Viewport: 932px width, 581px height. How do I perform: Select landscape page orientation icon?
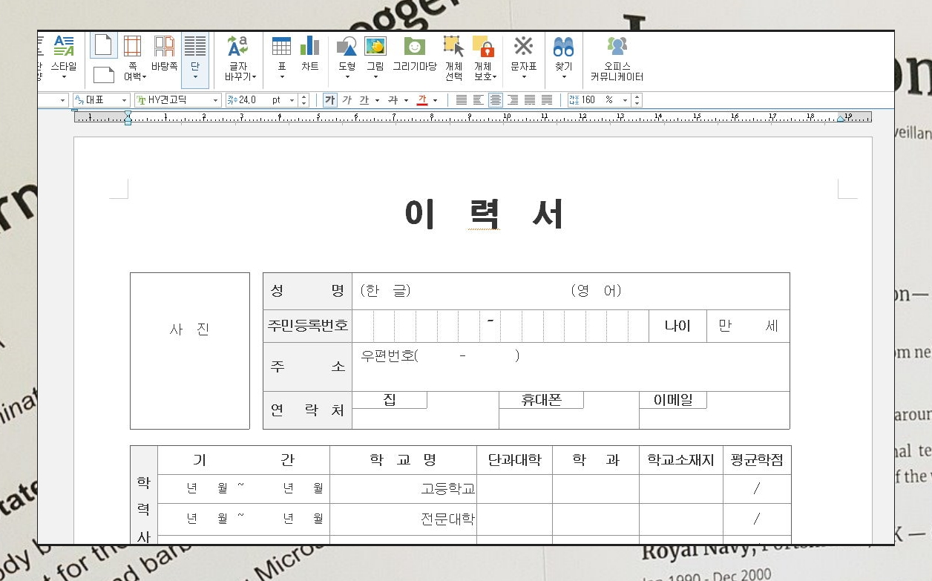pos(104,74)
